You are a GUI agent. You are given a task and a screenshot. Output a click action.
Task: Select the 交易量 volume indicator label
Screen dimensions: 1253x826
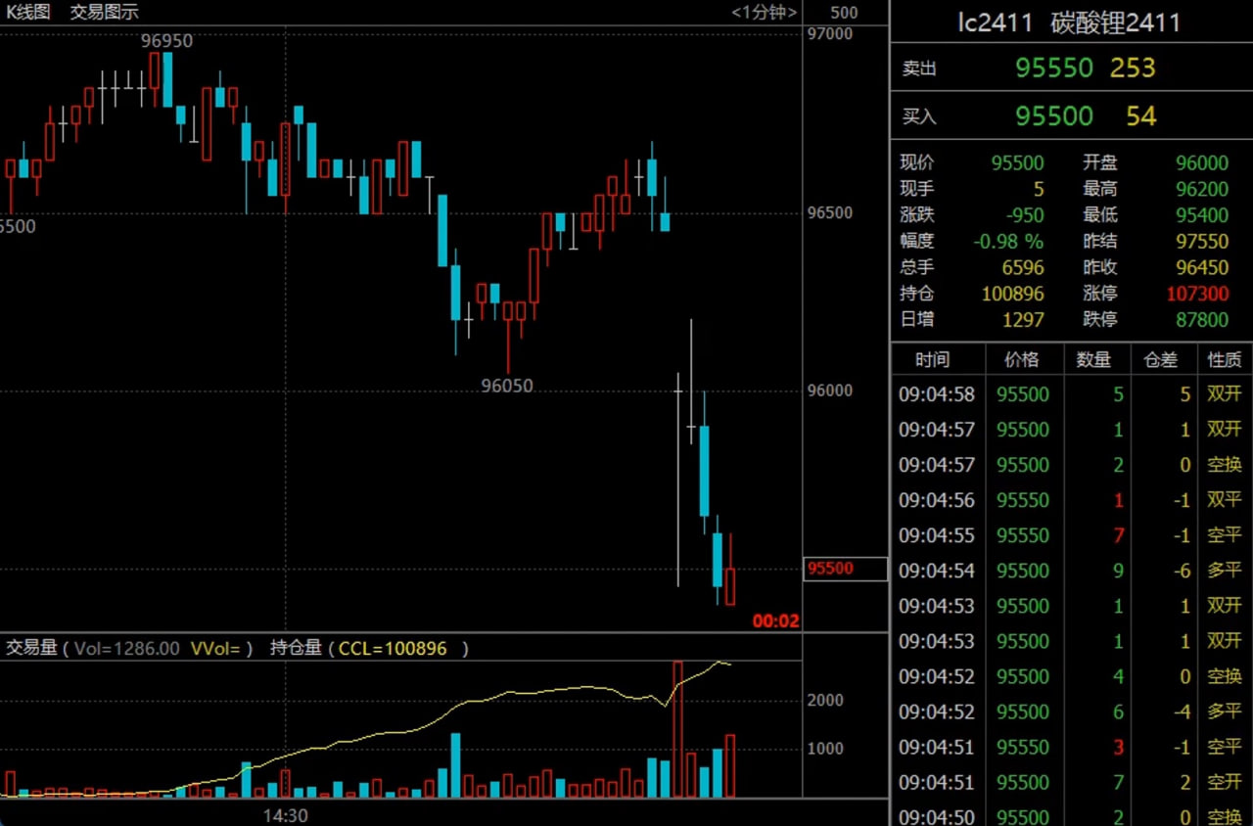(31, 648)
